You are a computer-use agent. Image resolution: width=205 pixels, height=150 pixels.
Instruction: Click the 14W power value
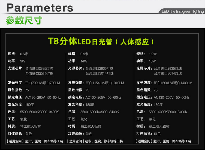pos(84,61)
